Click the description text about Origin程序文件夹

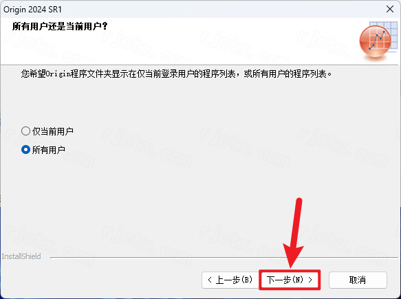(176, 74)
